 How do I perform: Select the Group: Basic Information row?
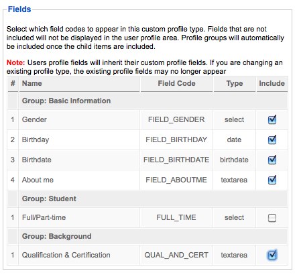click(147, 101)
